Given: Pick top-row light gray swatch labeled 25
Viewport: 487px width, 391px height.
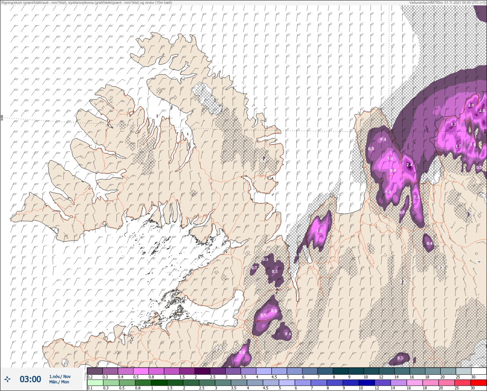Looking at the screenshot, I should coord(463,371).
